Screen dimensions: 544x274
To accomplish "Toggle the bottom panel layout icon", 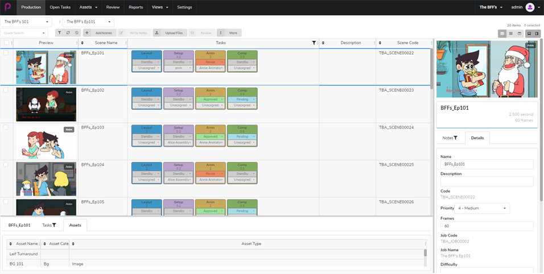I will 529,34.
